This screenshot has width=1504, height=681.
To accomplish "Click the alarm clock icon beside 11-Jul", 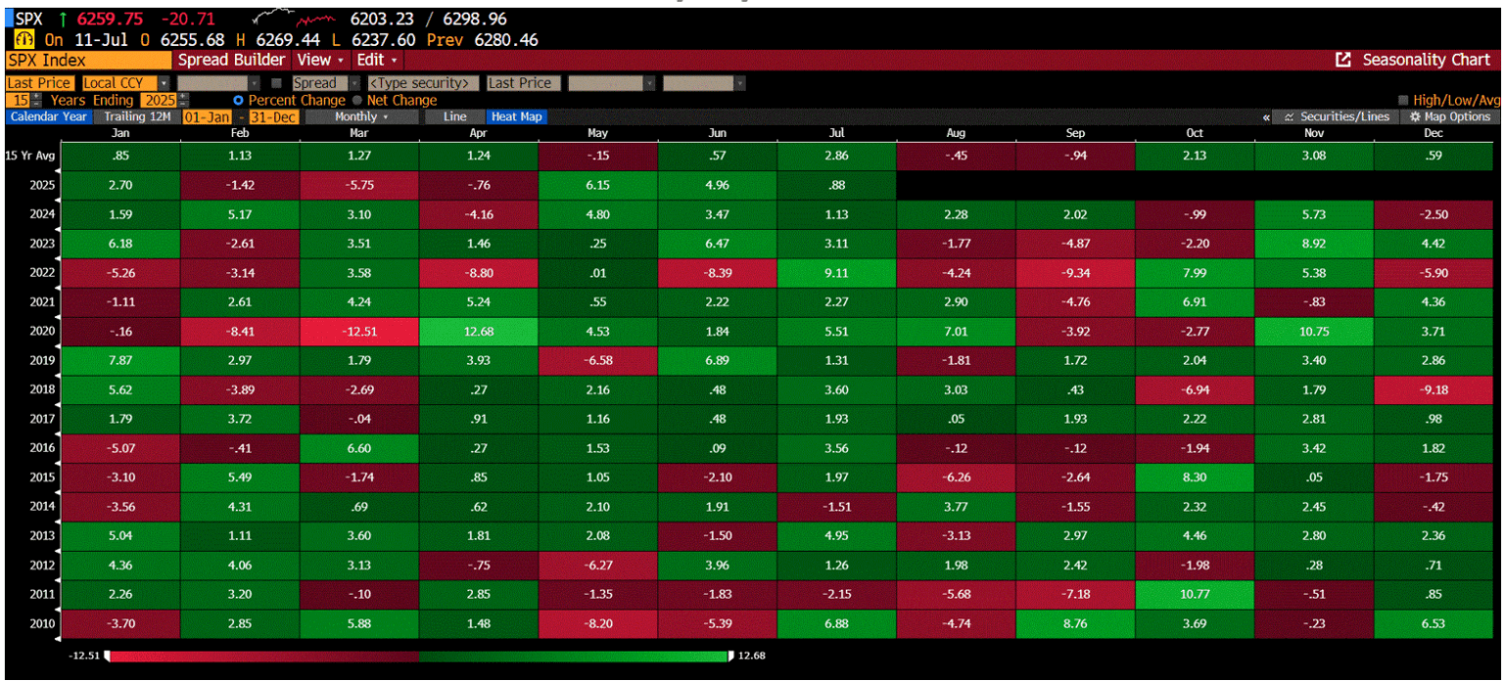I will point(23,36).
